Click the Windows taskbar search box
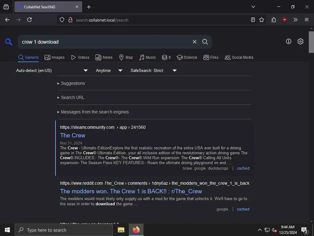The width and height of the screenshot is (314, 236). (64, 230)
